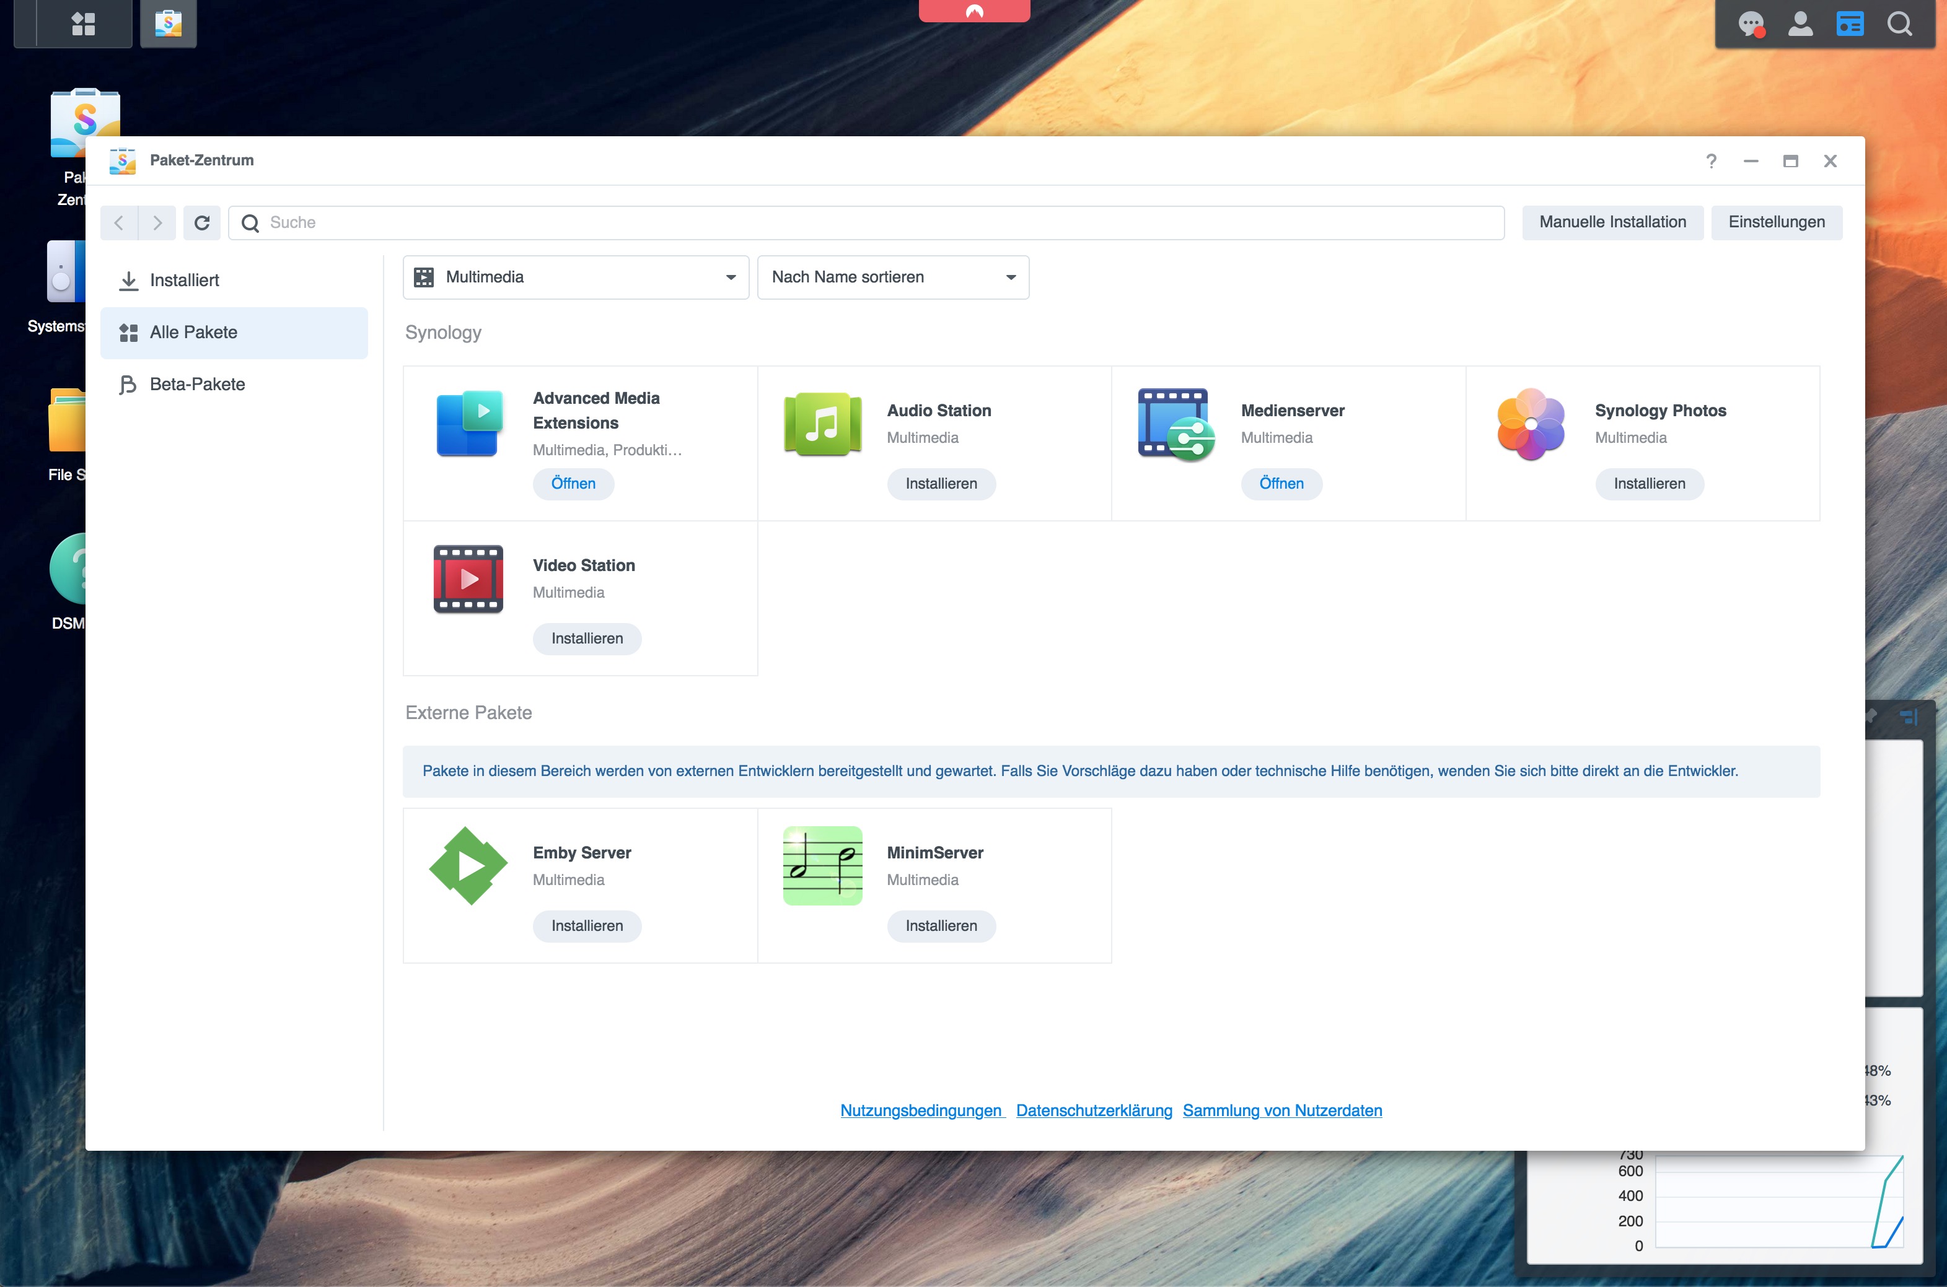Expand the Multimedia category dropdown
The width and height of the screenshot is (1947, 1287).
coord(576,277)
